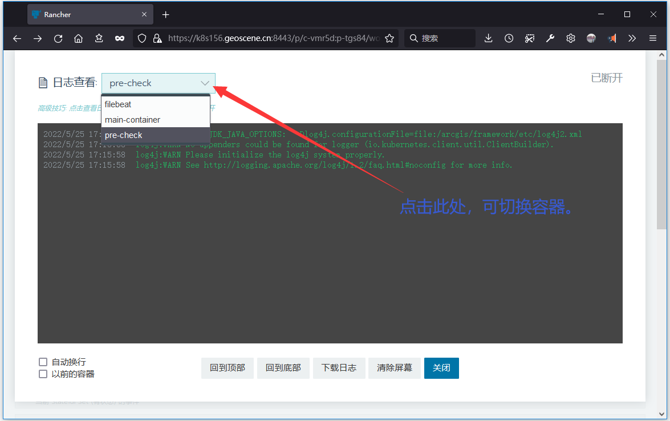
Task: Check the 以前的容器 option
Action: (x=43, y=374)
